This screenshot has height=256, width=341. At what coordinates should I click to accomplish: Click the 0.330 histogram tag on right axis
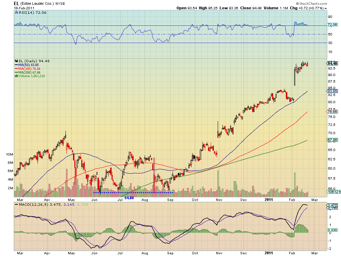click(332, 230)
